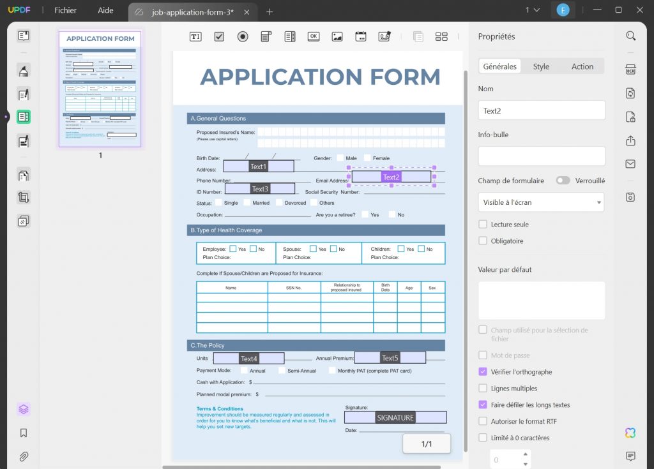
Task: Select the OK Button form tool
Action: (x=313, y=36)
